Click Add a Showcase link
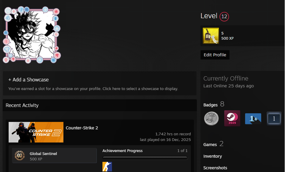Image resolution: width=285 pixels, height=172 pixels. click(29, 80)
